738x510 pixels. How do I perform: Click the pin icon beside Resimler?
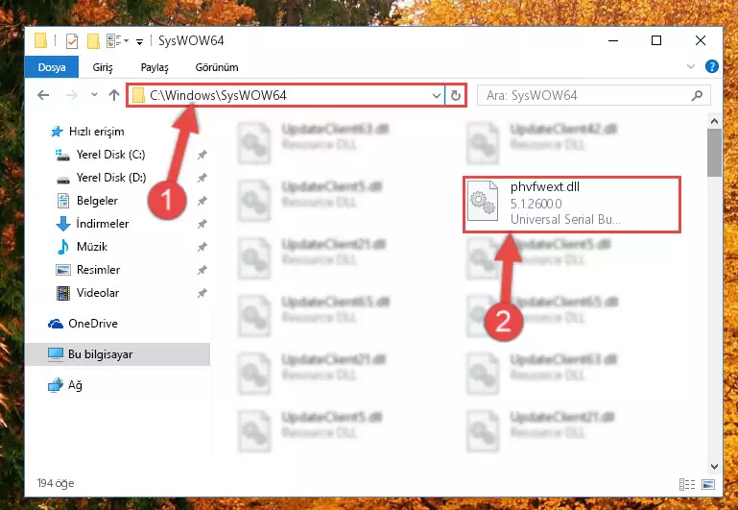pyautogui.click(x=202, y=270)
